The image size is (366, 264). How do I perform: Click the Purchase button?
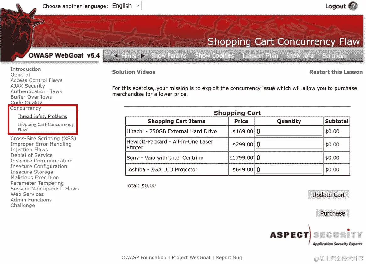(332, 213)
